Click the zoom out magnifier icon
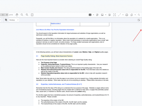 coord(22,15)
